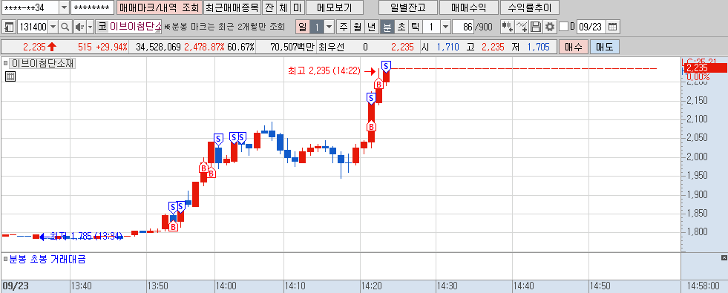The height and width of the screenshot is (293, 728).
Task: Click the 14:58:00 time axis label
Action: pos(704,286)
